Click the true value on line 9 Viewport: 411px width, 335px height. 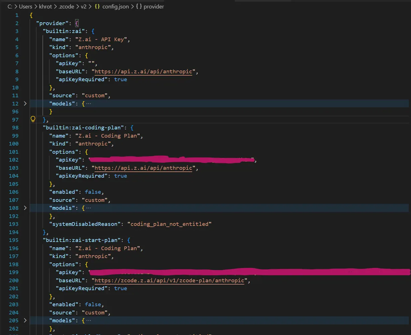(x=120, y=79)
